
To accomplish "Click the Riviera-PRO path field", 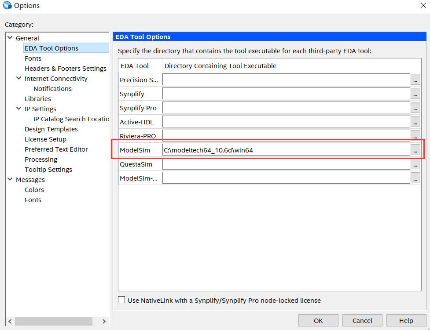I will (286, 135).
